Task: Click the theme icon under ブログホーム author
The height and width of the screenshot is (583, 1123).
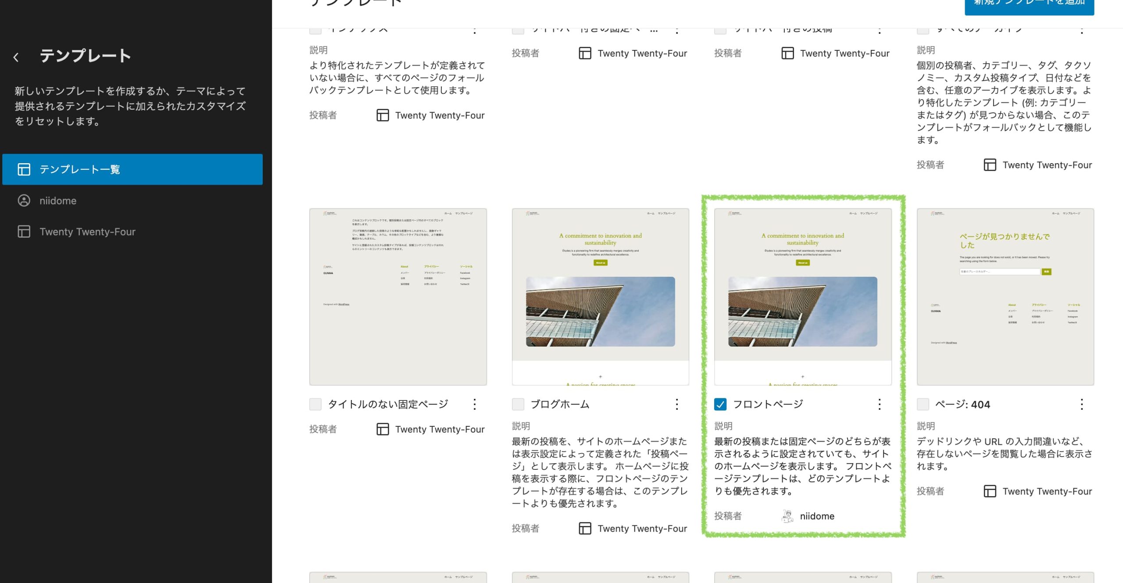Action: (x=585, y=529)
